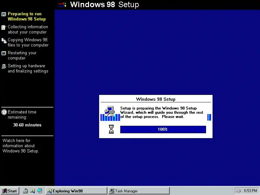Click the '30-60 minutes' estimate text
This screenshot has width=260, height=195.
[27, 125]
